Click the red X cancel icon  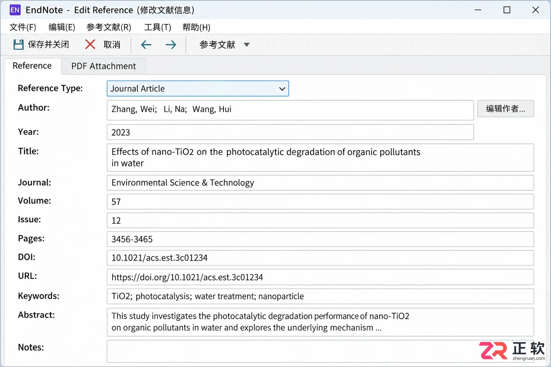[x=90, y=44]
